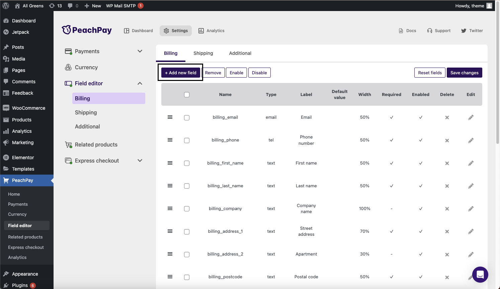This screenshot has width=500, height=289.
Task: Open the Docs link
Action: (407, 30)
